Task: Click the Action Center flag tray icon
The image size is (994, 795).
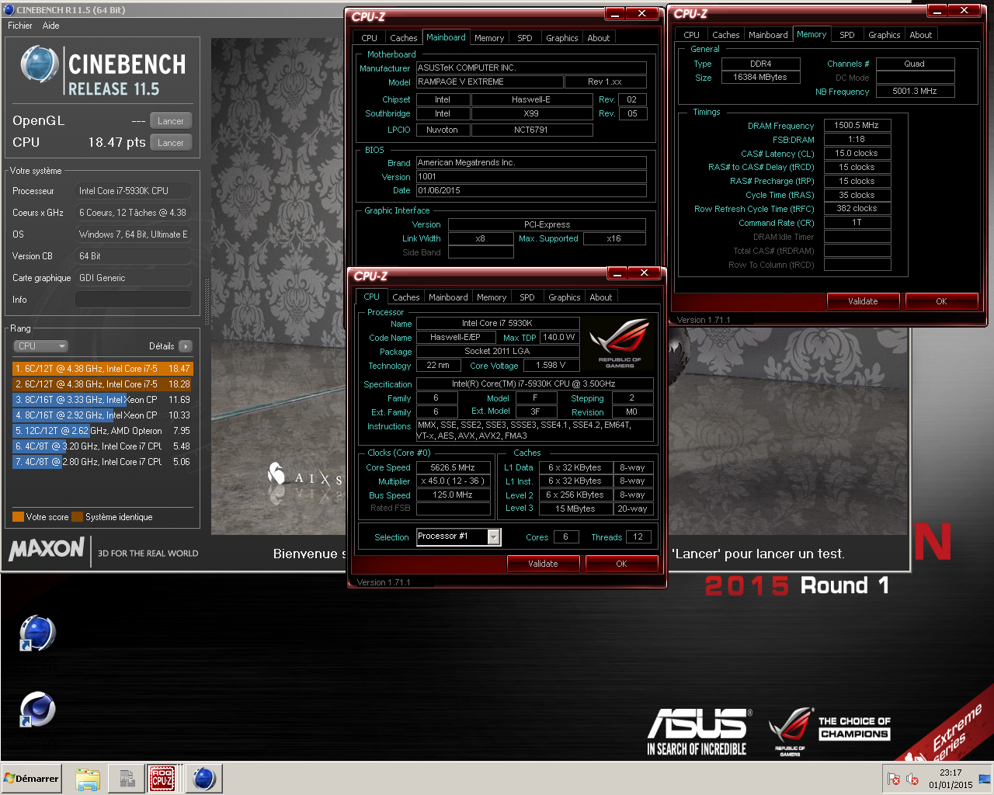Action: (894, 779)
